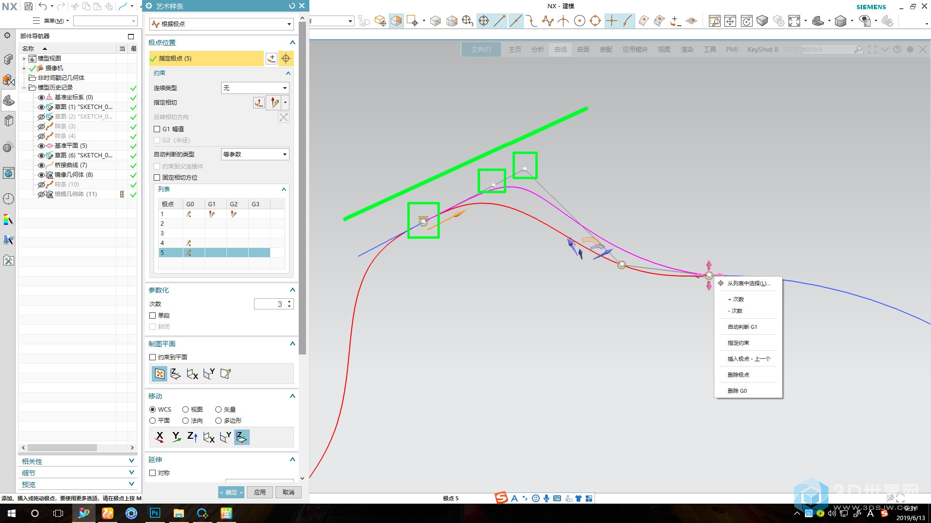Select the 平面 move radio button

click(152, 421)
